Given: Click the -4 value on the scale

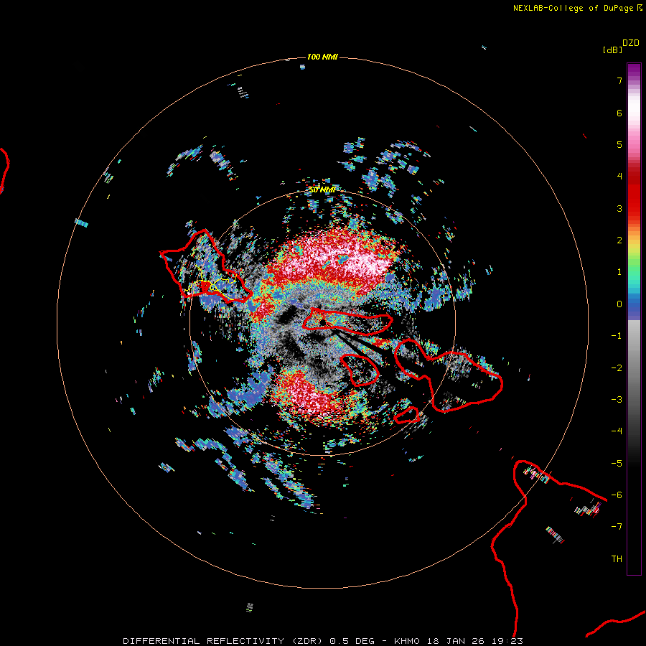Looking at the screenshot, I should [617, 431].
